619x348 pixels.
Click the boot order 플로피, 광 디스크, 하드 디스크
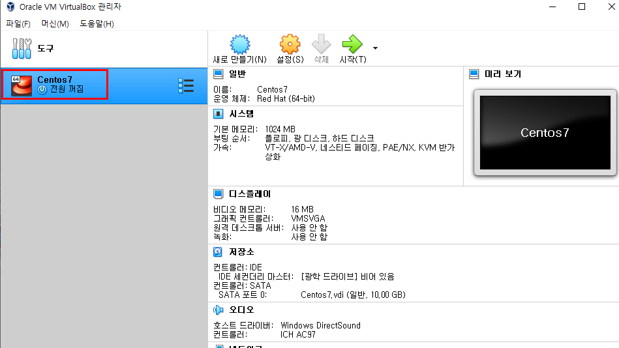pos(320,139)
